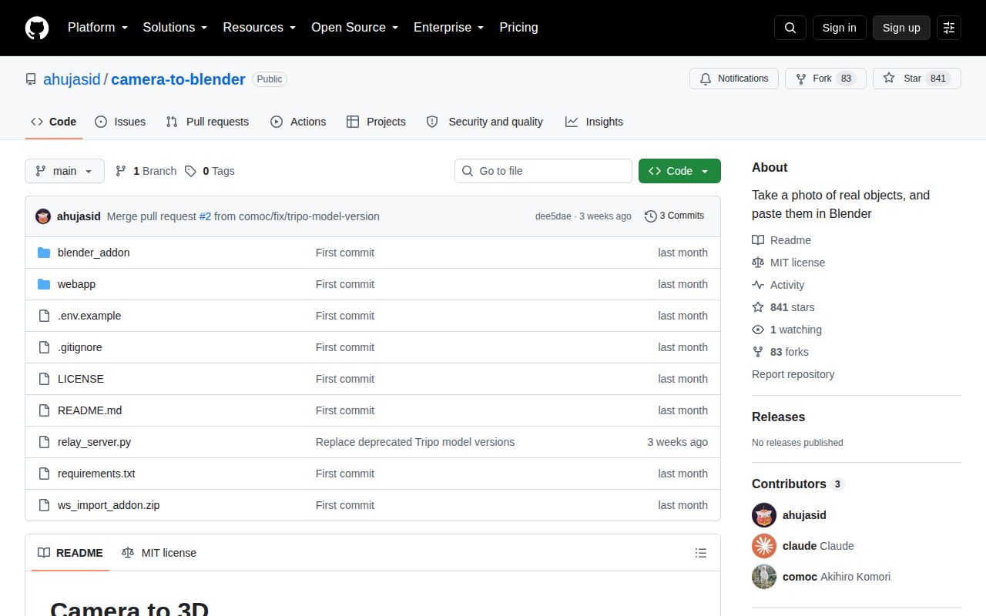The image size is (986, 616).
Task: Expand the Platform menu
Action: pos(97,28)
